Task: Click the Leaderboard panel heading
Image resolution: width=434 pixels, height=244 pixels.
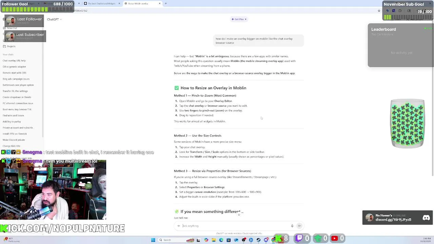Action: click(x=383, y=29)
